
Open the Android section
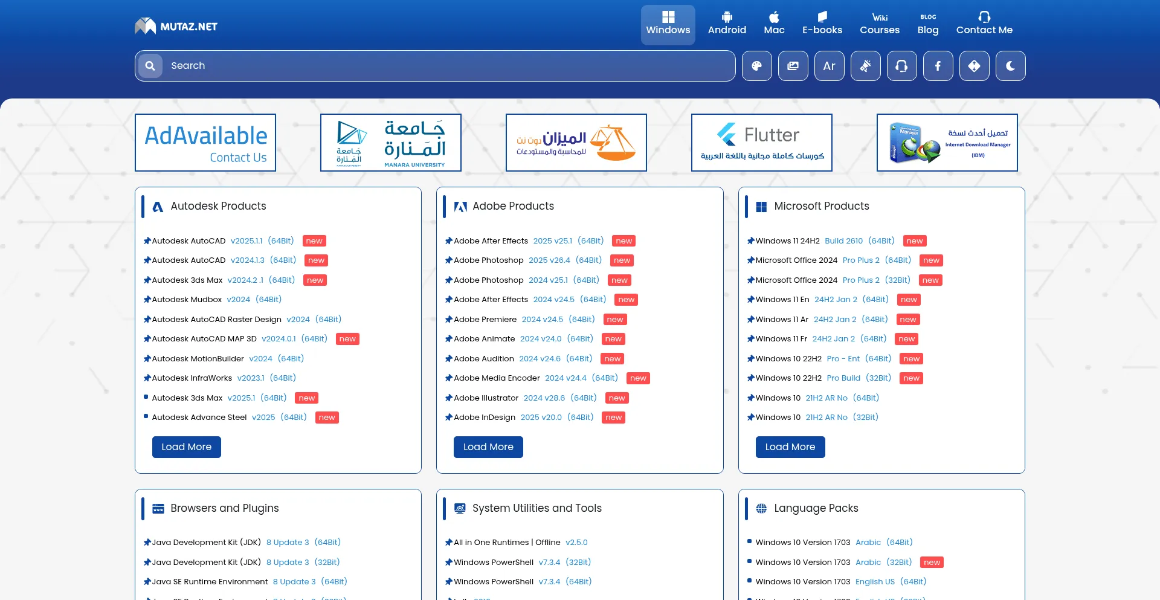[727, 25]
